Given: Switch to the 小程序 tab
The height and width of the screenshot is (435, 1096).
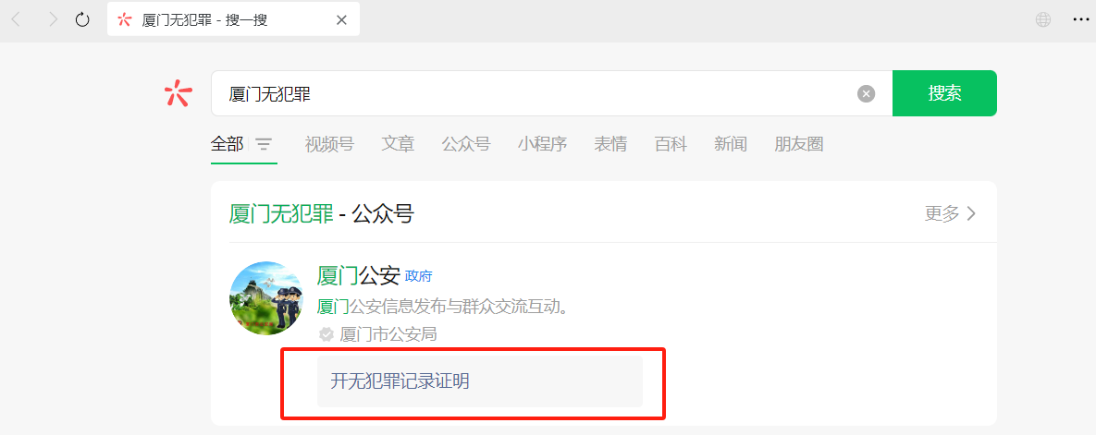Looking at the screenshot, I should (x=542, y=144).
